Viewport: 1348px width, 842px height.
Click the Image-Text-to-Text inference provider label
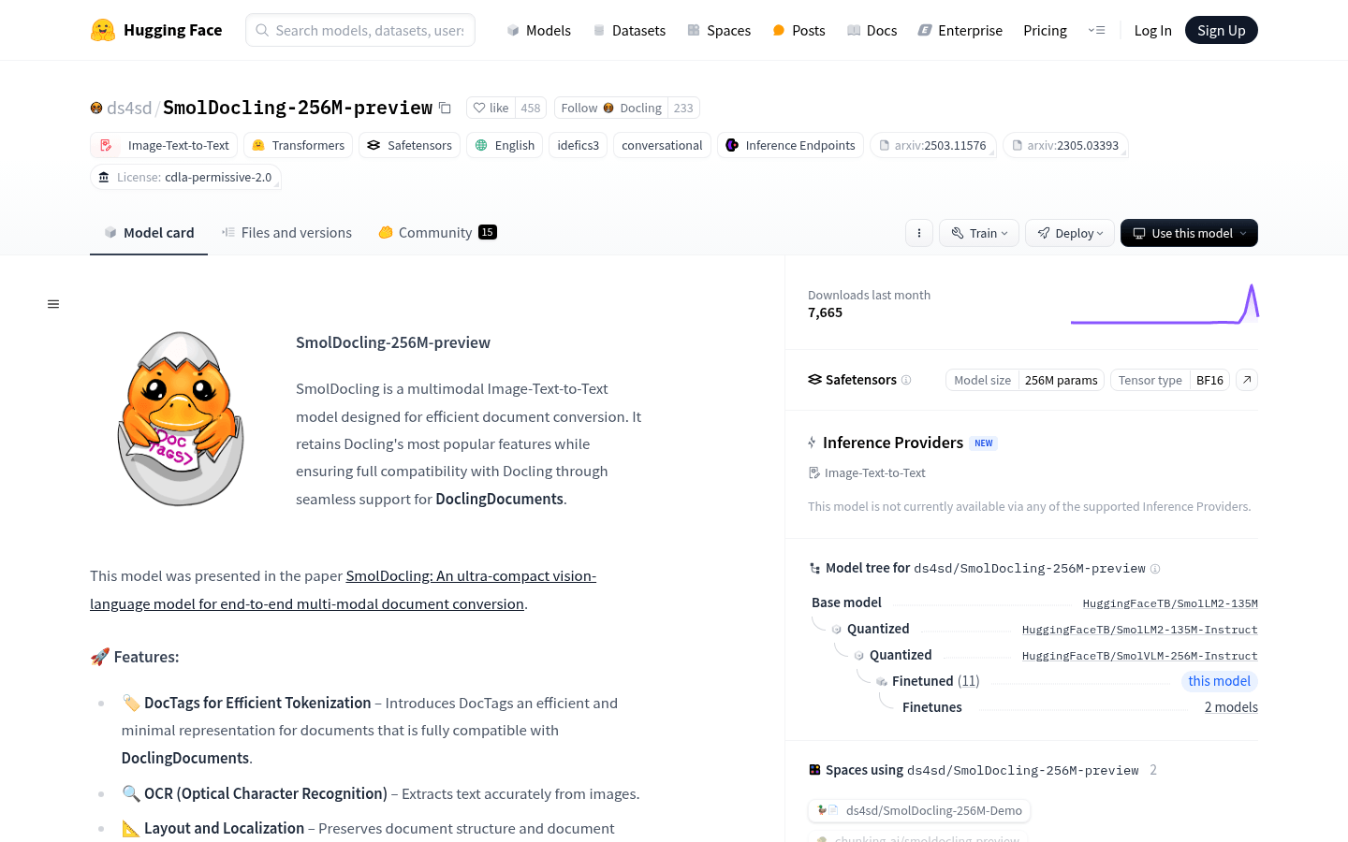[867, 473]
